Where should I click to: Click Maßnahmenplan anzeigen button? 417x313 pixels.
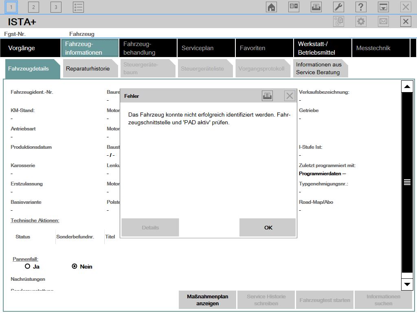(207, 300)
